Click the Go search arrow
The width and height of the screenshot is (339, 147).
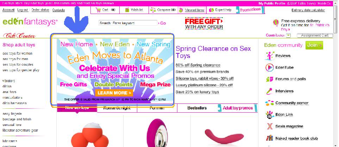click(162, 23)
